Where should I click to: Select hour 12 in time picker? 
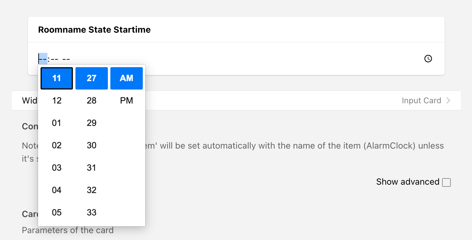point(57,100)
